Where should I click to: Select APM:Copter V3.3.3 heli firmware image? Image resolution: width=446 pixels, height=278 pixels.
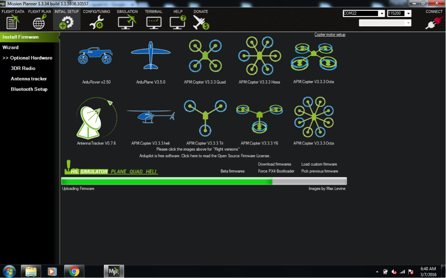[151, 116]
